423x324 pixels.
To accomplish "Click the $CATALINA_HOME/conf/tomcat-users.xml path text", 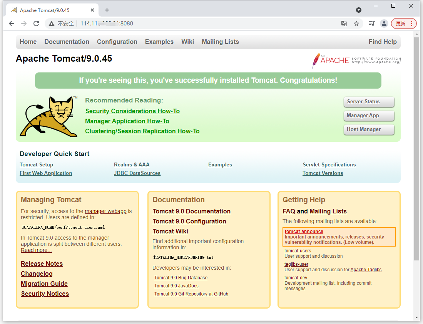I will (63, 227).
